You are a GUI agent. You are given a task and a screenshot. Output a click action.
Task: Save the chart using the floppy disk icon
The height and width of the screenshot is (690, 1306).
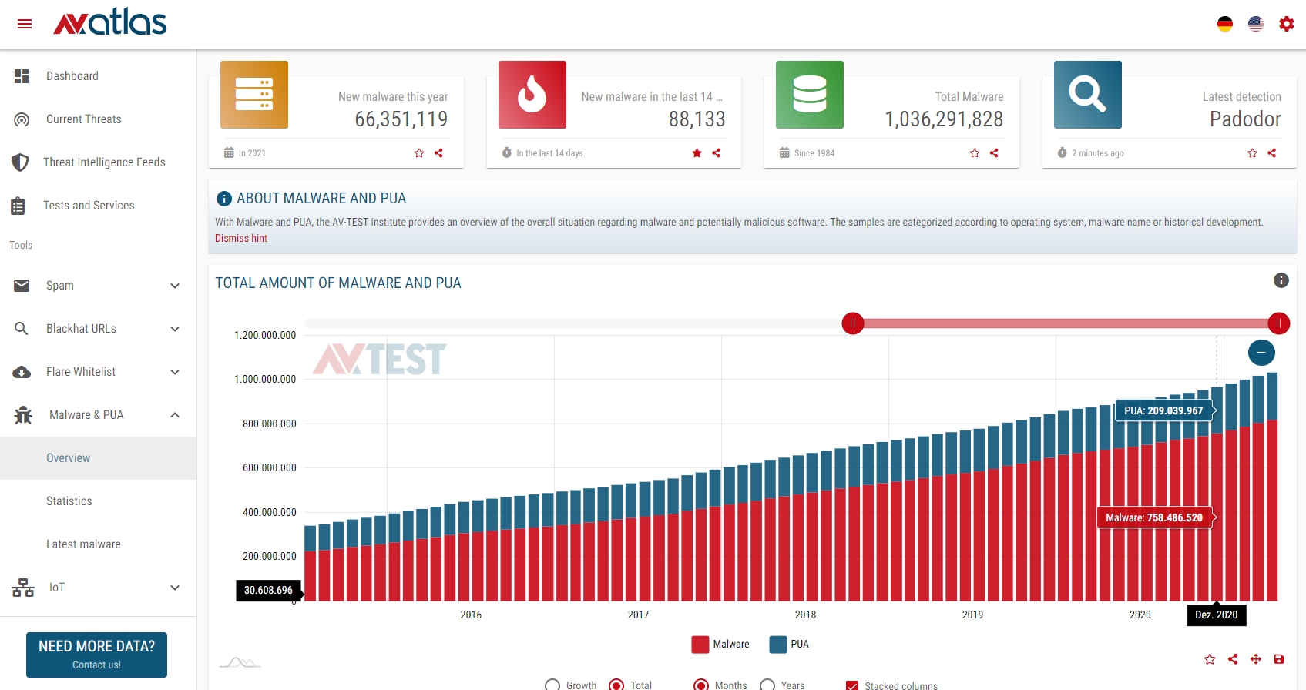point(1278,659)
